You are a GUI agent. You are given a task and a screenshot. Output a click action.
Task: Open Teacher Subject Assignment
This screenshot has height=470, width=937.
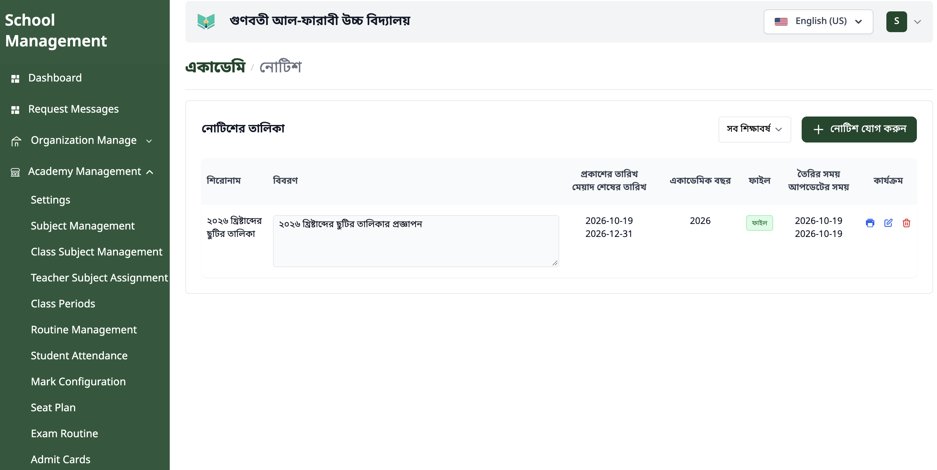click(x=99, y=278)
